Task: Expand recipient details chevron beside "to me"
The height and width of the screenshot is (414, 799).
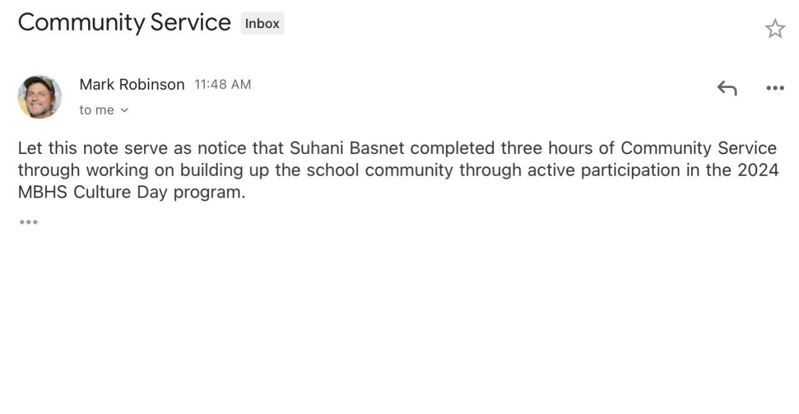Action: tap(124, 110)
